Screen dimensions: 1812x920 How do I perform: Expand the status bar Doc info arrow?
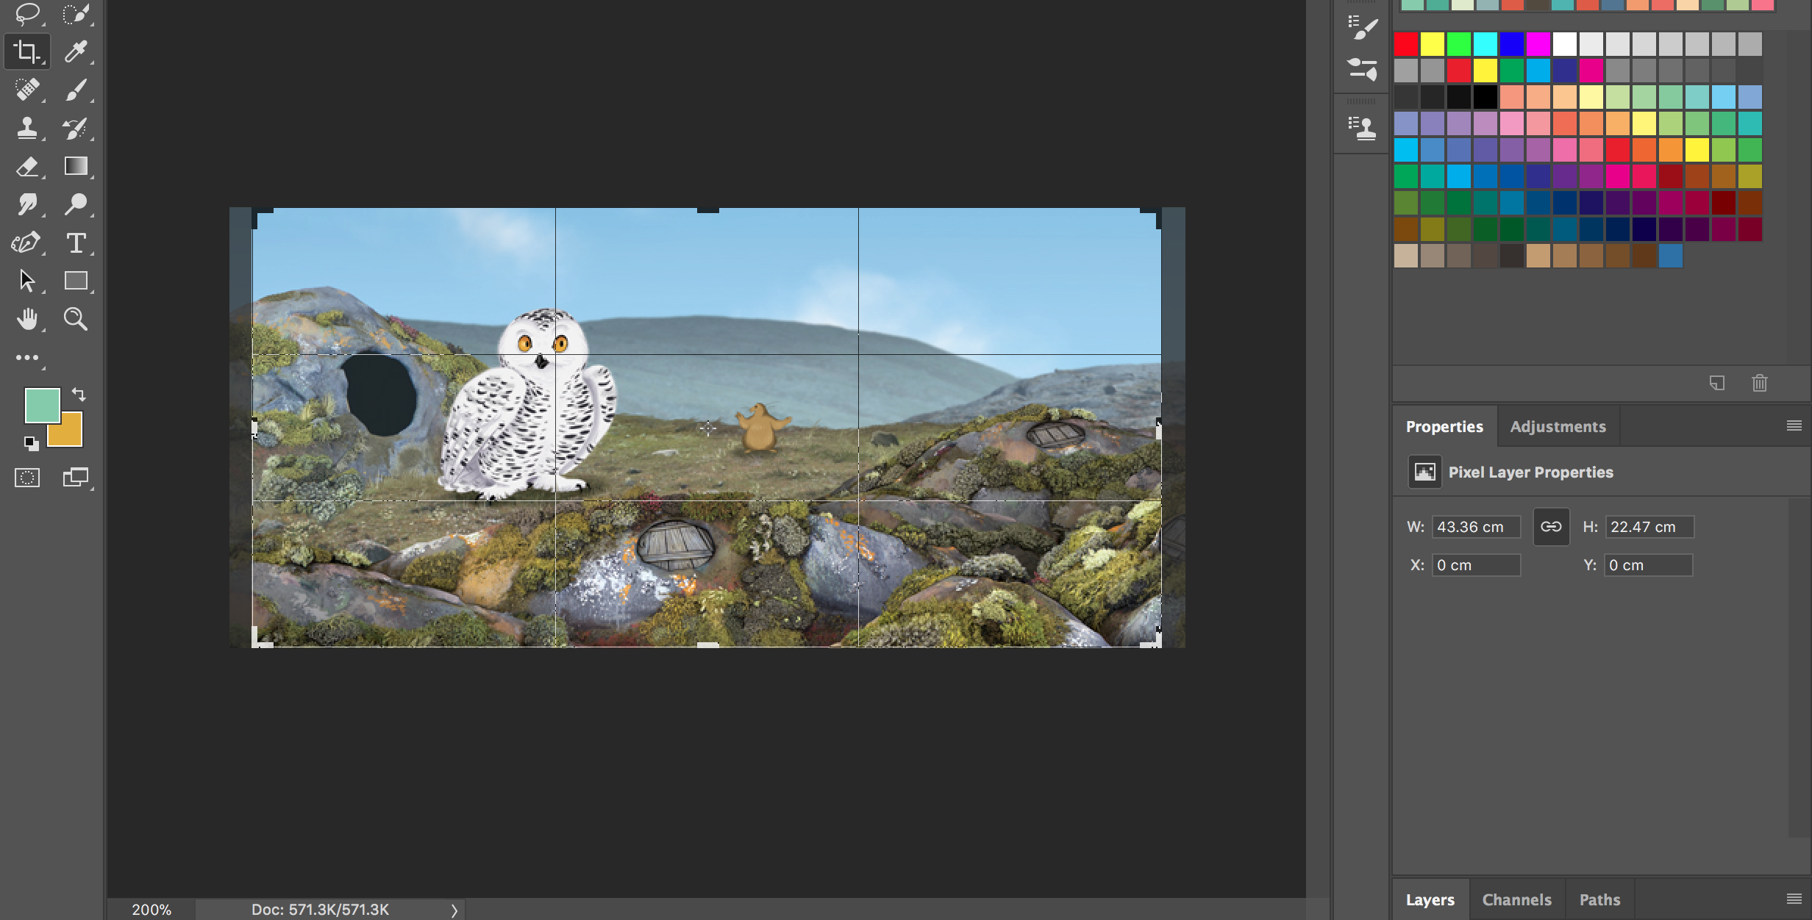454,910
